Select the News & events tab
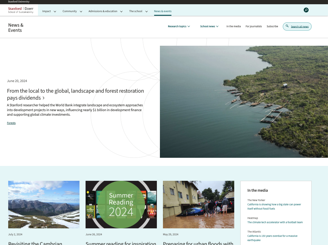This screenshot has width=328, height=245. click(x=163, y=11)
